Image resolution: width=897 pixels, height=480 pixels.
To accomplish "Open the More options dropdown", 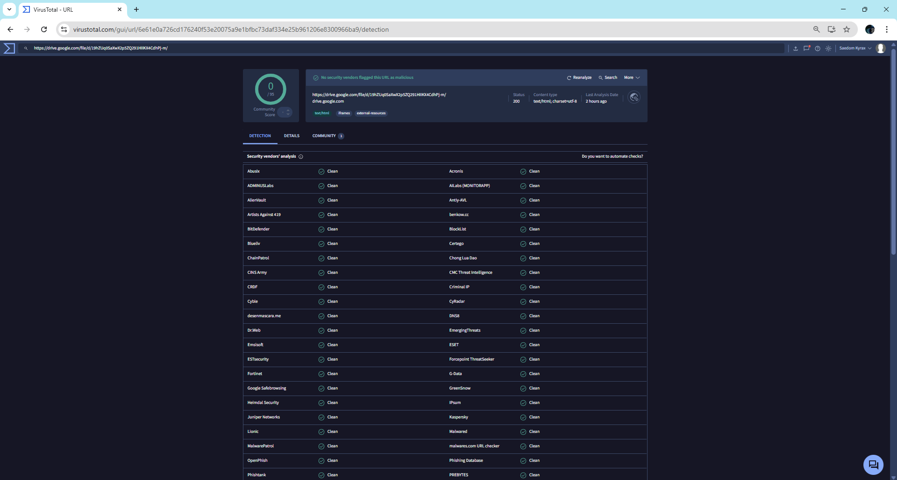I will tap(631, 77).
